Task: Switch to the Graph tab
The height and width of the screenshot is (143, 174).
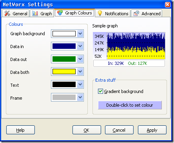Action: 42,13
